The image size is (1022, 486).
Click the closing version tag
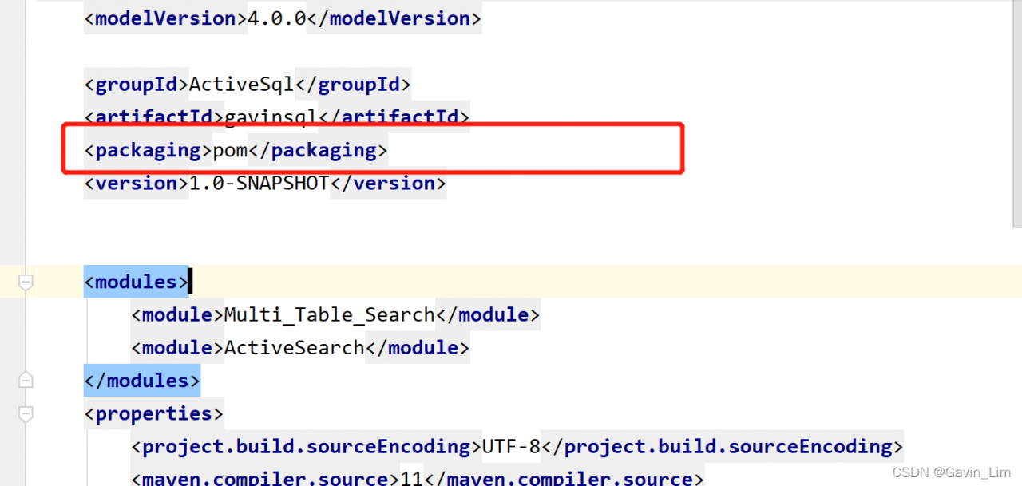pos(388,183)
